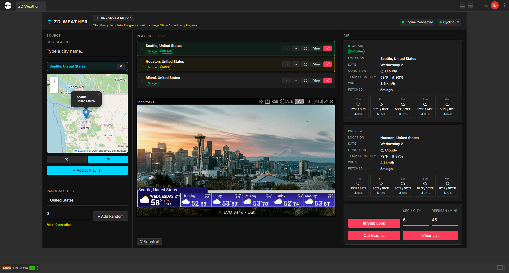
Task: Open the Leaflet link on the map
Action: (82, 151)
